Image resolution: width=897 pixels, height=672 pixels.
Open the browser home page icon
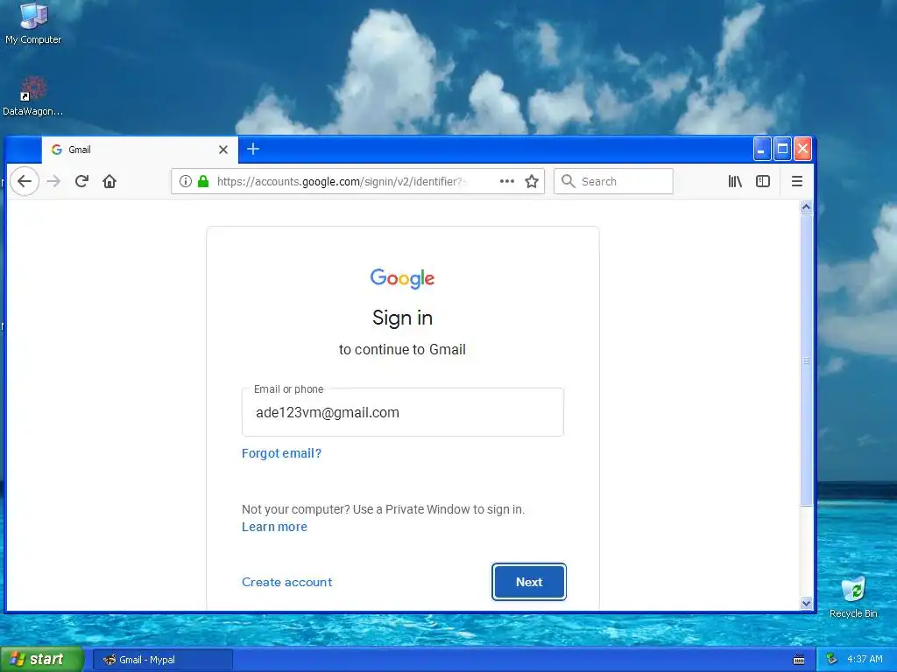click(x=109, y=181)
